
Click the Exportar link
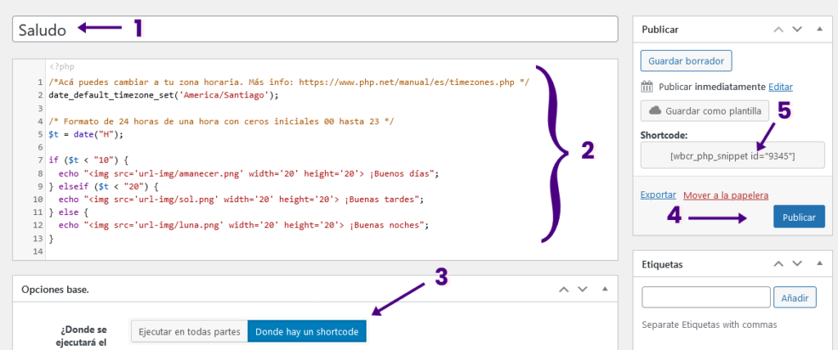coord(658,195)
